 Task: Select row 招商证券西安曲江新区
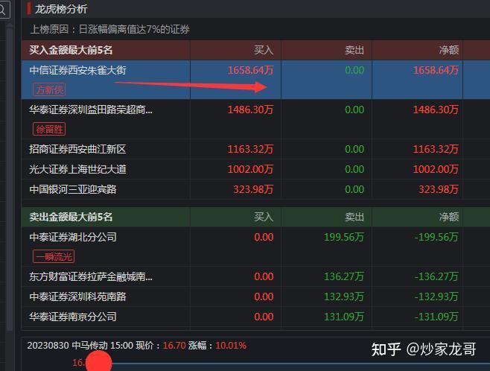255,149
